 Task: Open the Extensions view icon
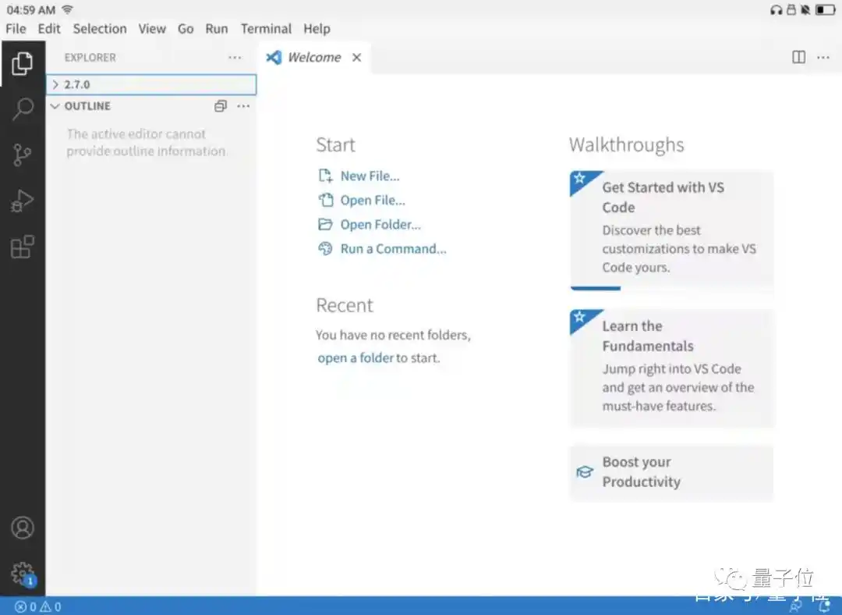23,247
